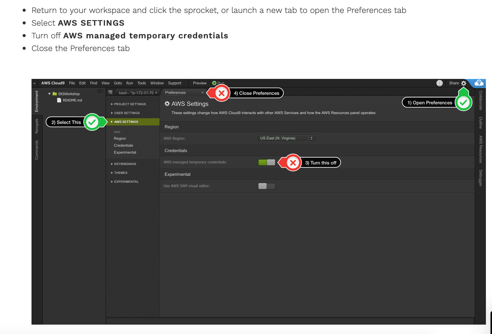This screenshot has height=334, width=492.
Task: Open the Run menu
Action: coord(130,83)
